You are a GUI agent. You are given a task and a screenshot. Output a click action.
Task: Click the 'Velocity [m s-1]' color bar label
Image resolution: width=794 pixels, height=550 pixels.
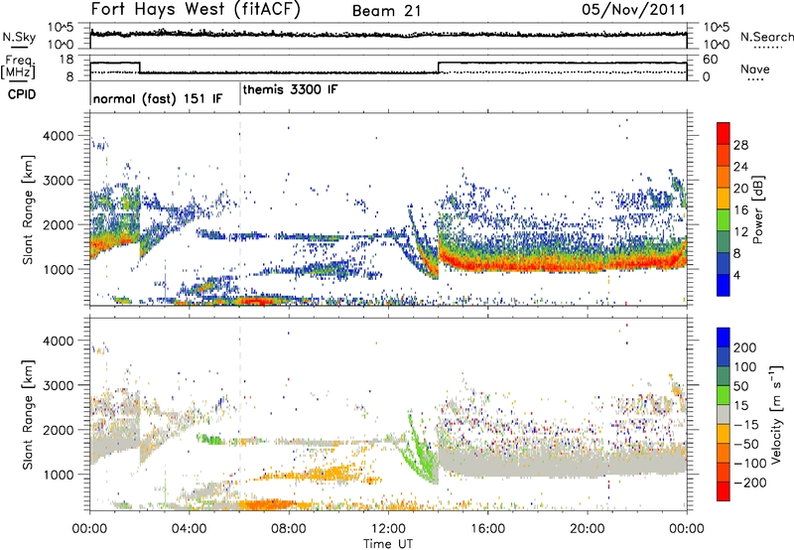click(x=775, y=414)
